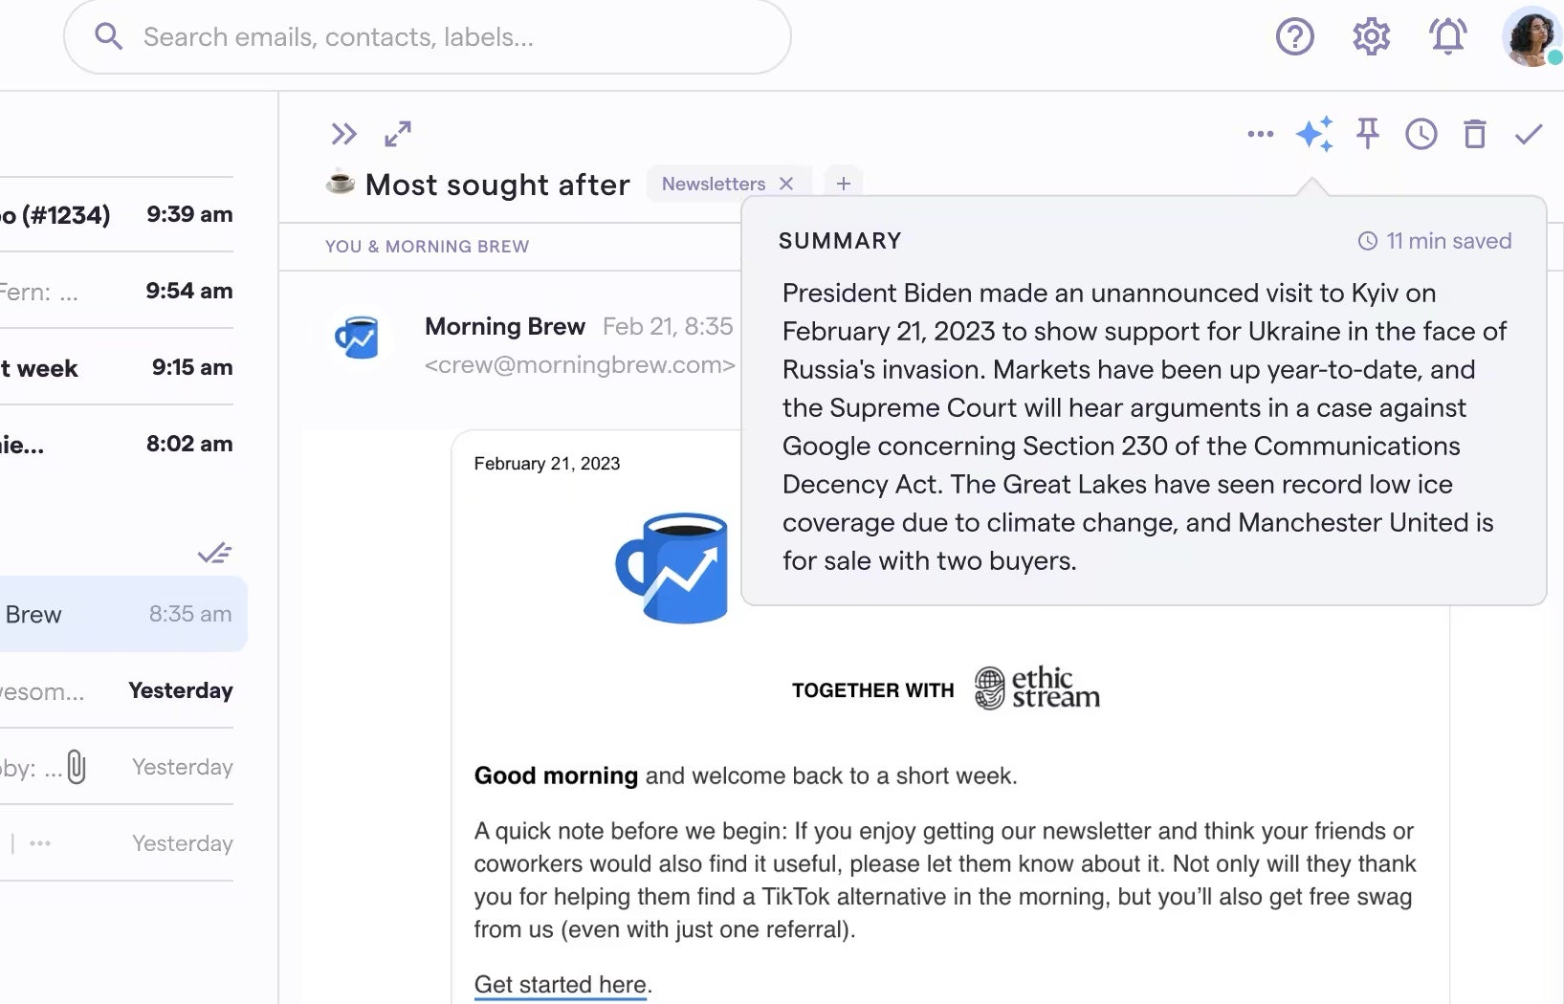The image size is (1564, 1004).
Task: Open the ethic stream sponsor logo
Action: [x=1037, y=688]
